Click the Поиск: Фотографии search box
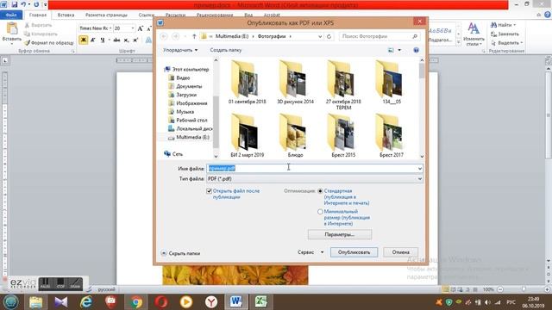The height and width of the screenshot is (310, 552). pyautogui.click(x=379, y=36)
